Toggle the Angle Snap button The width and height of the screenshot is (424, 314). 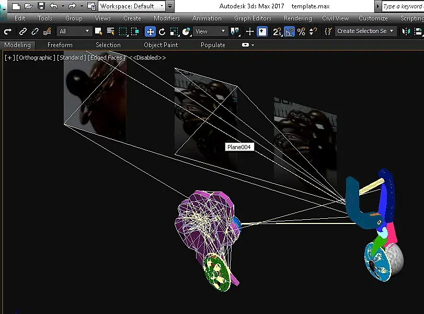click(x=289, y=31)
